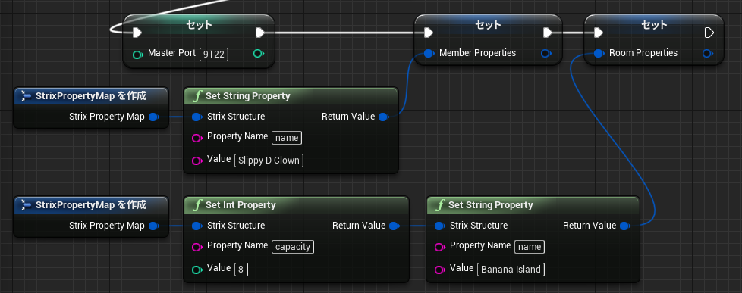Click the Master Port value field 9122

point(214,54)
